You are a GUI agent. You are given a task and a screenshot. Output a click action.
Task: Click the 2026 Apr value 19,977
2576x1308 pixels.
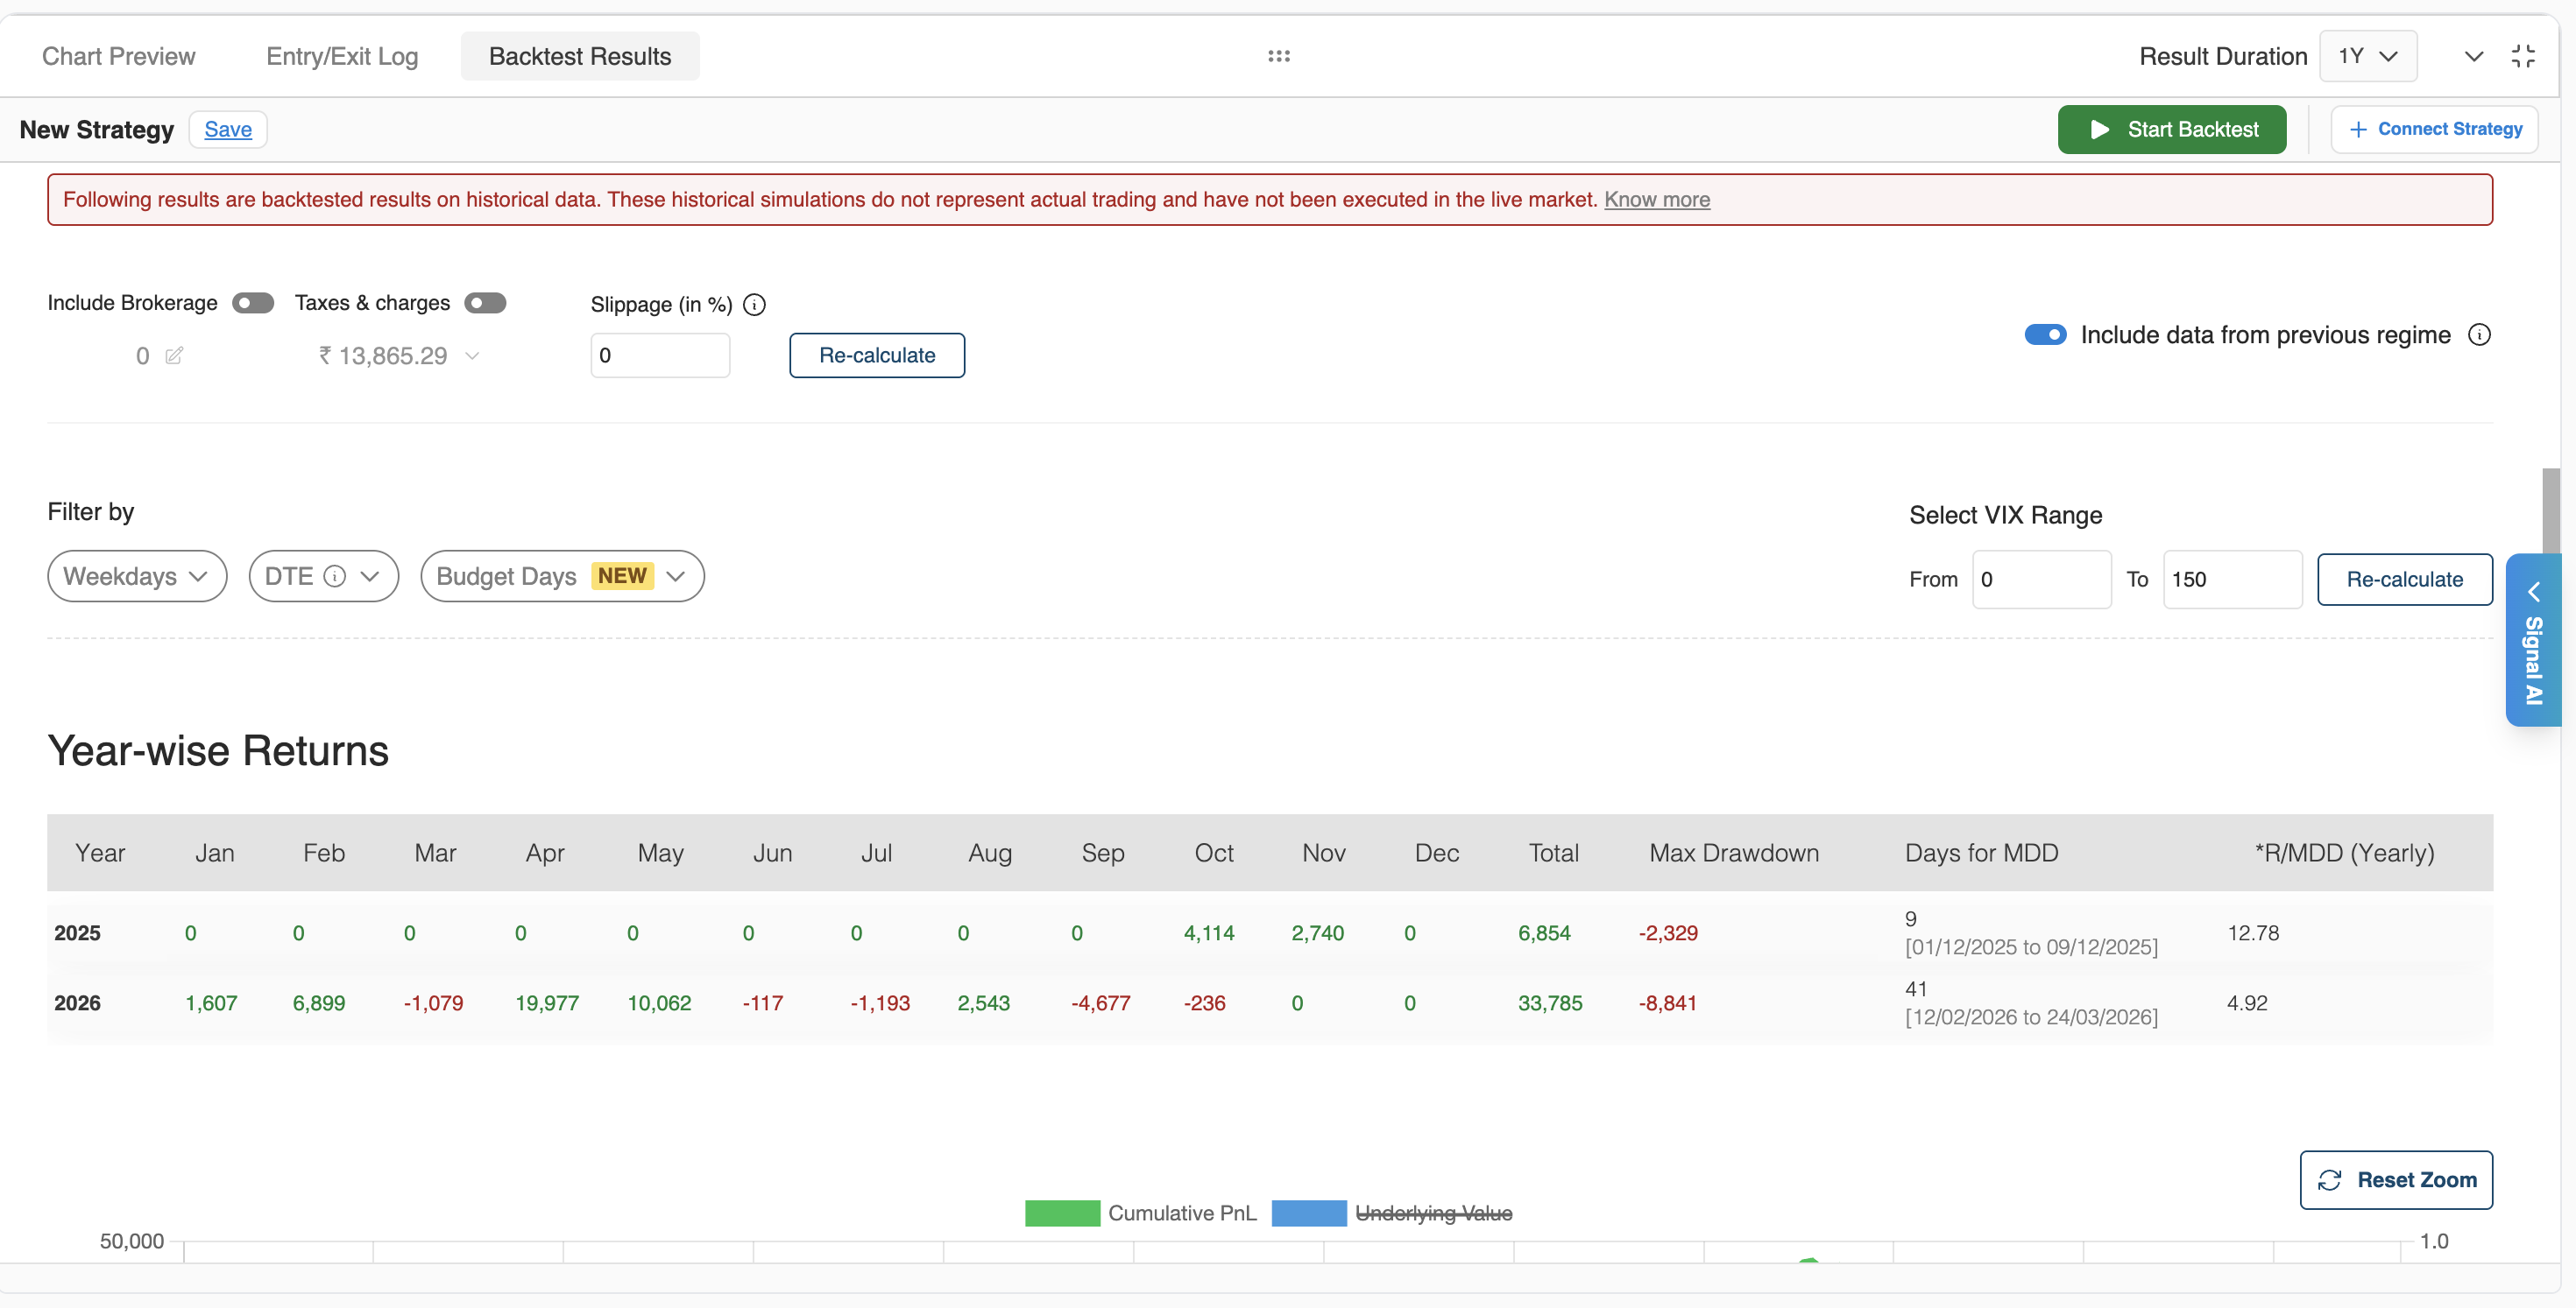[547, 1002]
